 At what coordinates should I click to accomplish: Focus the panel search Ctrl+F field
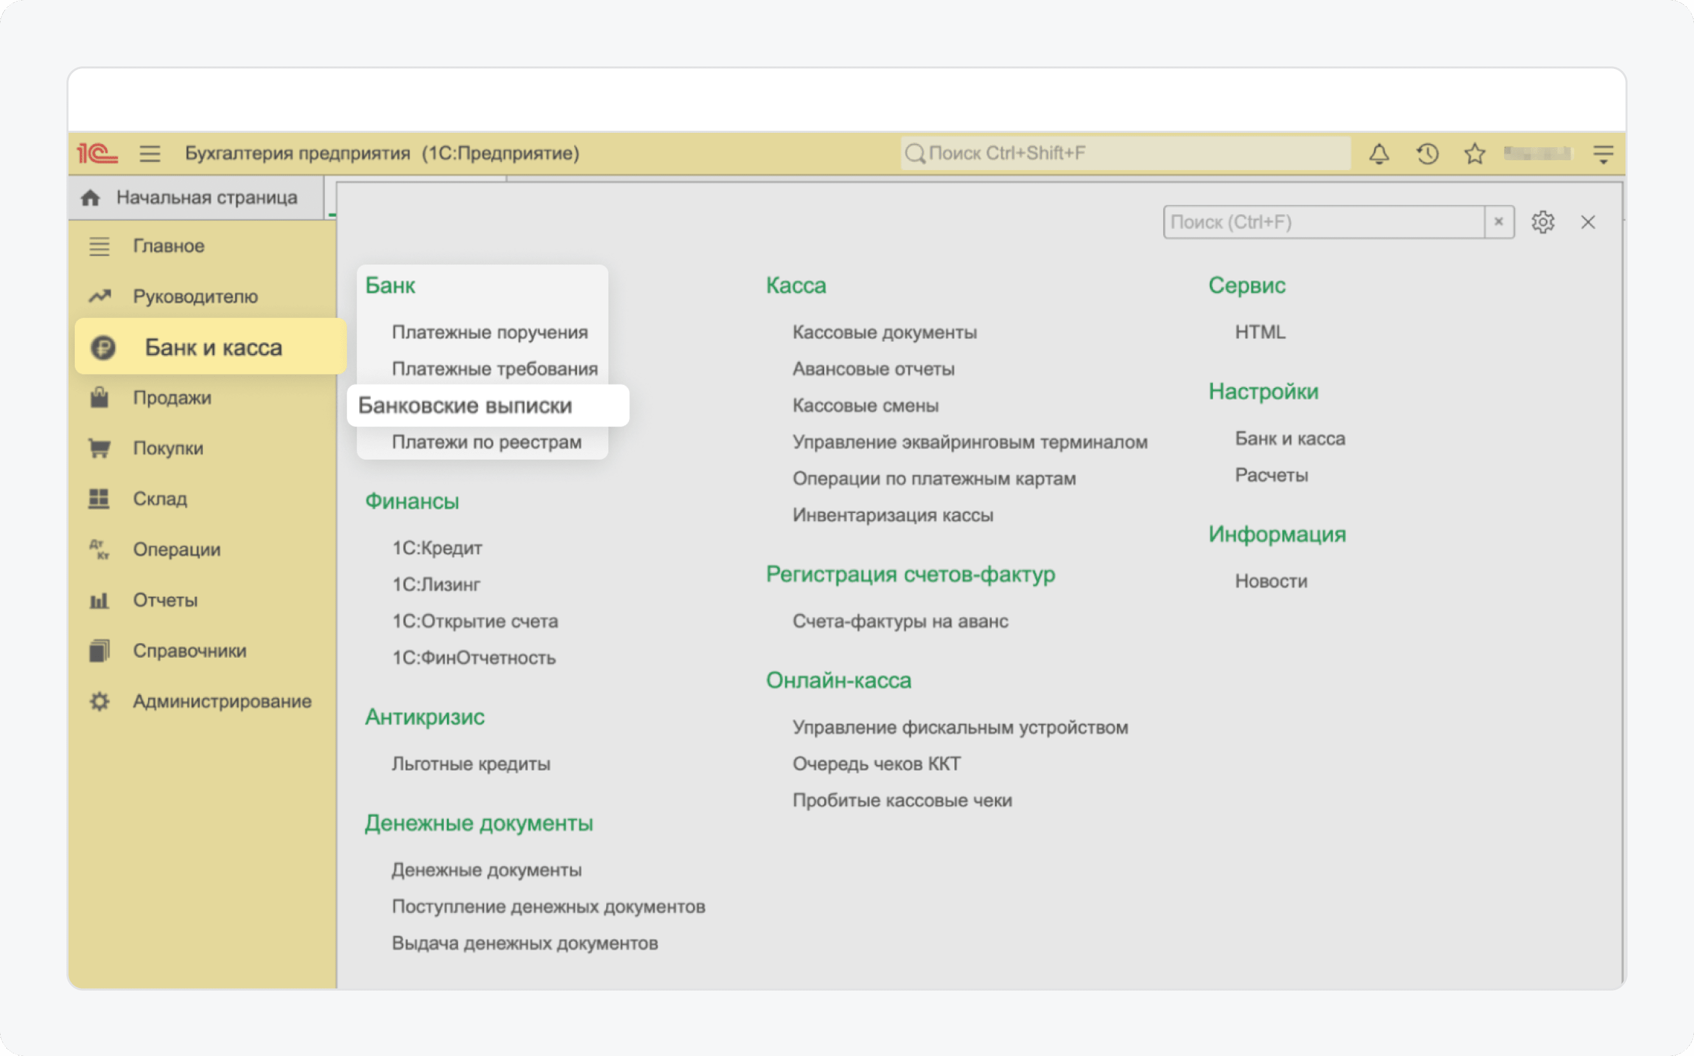click(x=1323, y=222)
